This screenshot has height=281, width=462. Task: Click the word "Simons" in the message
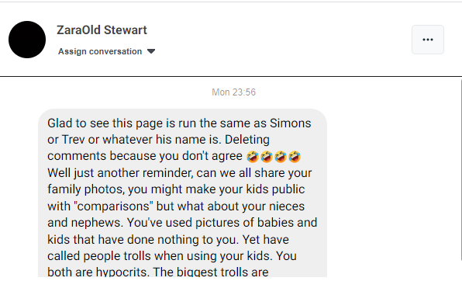[x=290, y=123]
